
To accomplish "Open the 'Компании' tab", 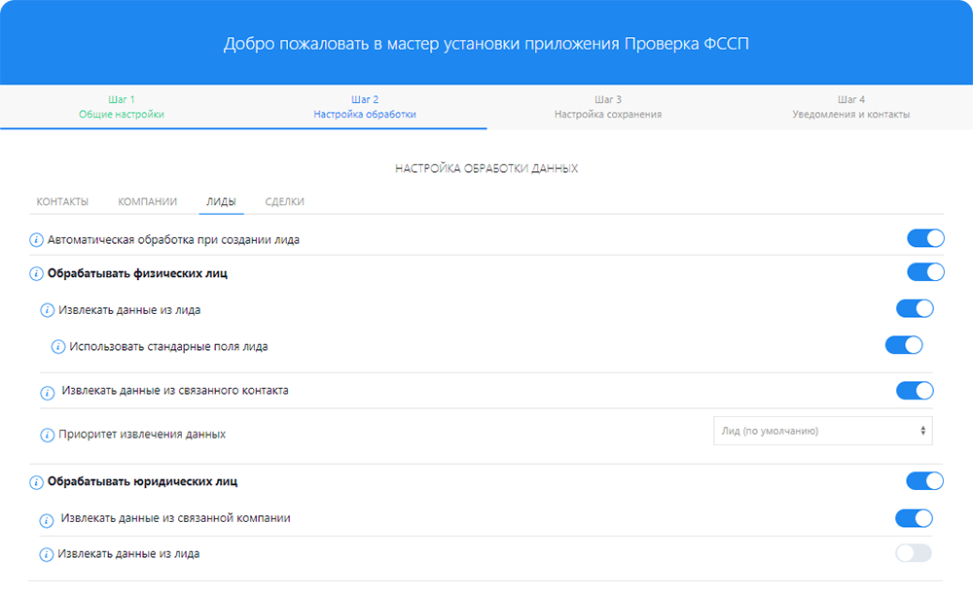I will point(147,201).
